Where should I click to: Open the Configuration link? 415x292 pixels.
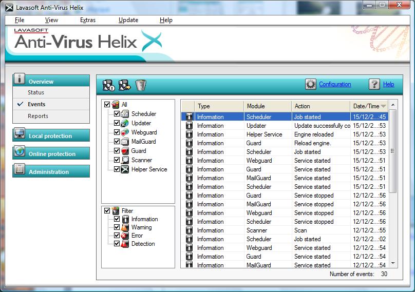pos(335,84)
